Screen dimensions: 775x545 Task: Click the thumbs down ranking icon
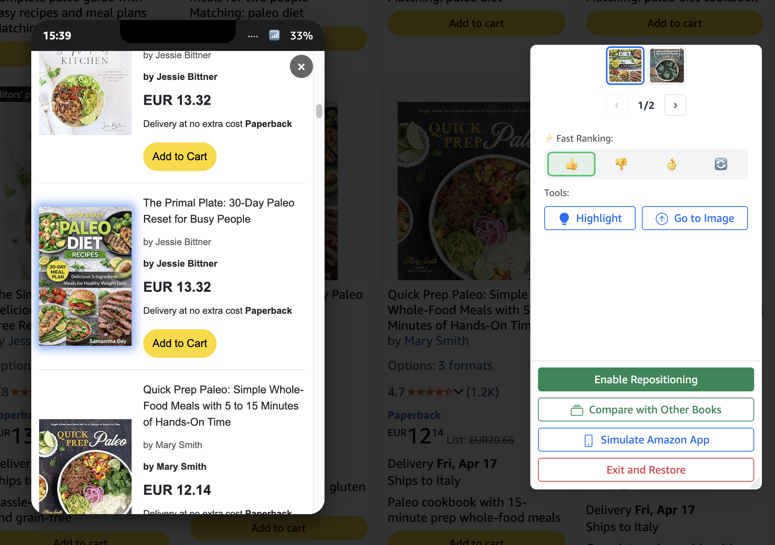(x=621, y=164)
